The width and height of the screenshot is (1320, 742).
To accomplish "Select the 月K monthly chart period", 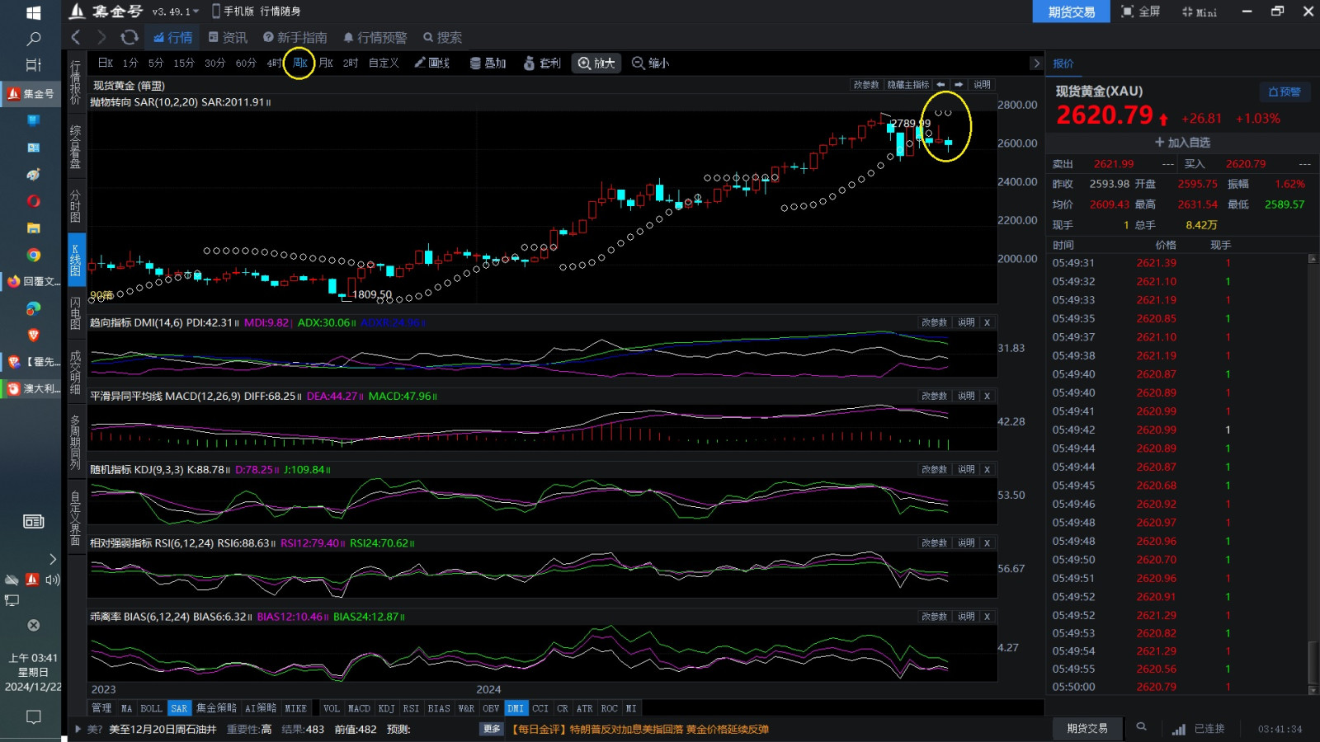I will (326, 63).
